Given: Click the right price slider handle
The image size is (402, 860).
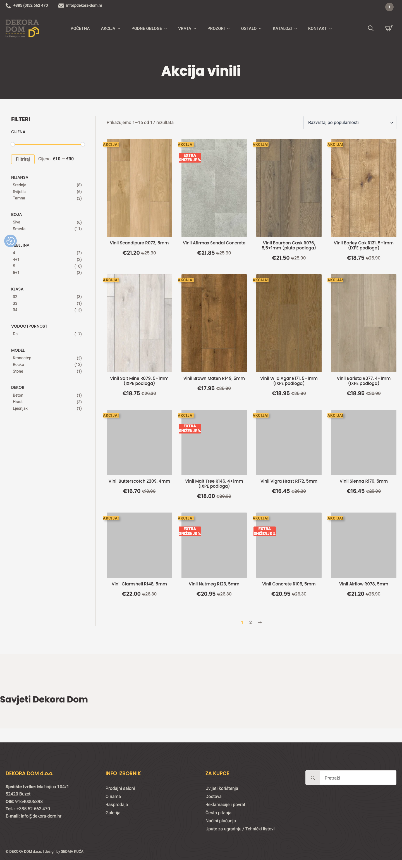Looking at the screenshot, I should [83, 144].
